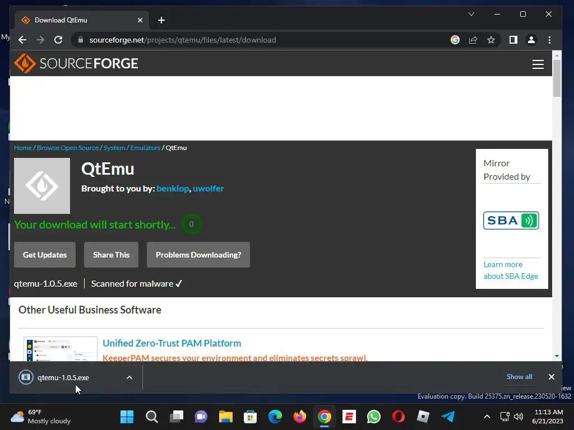Screen dimensions: 574x430
Task: Click the KeeperPAM ad thumbnail
Action: click(61, 349)
